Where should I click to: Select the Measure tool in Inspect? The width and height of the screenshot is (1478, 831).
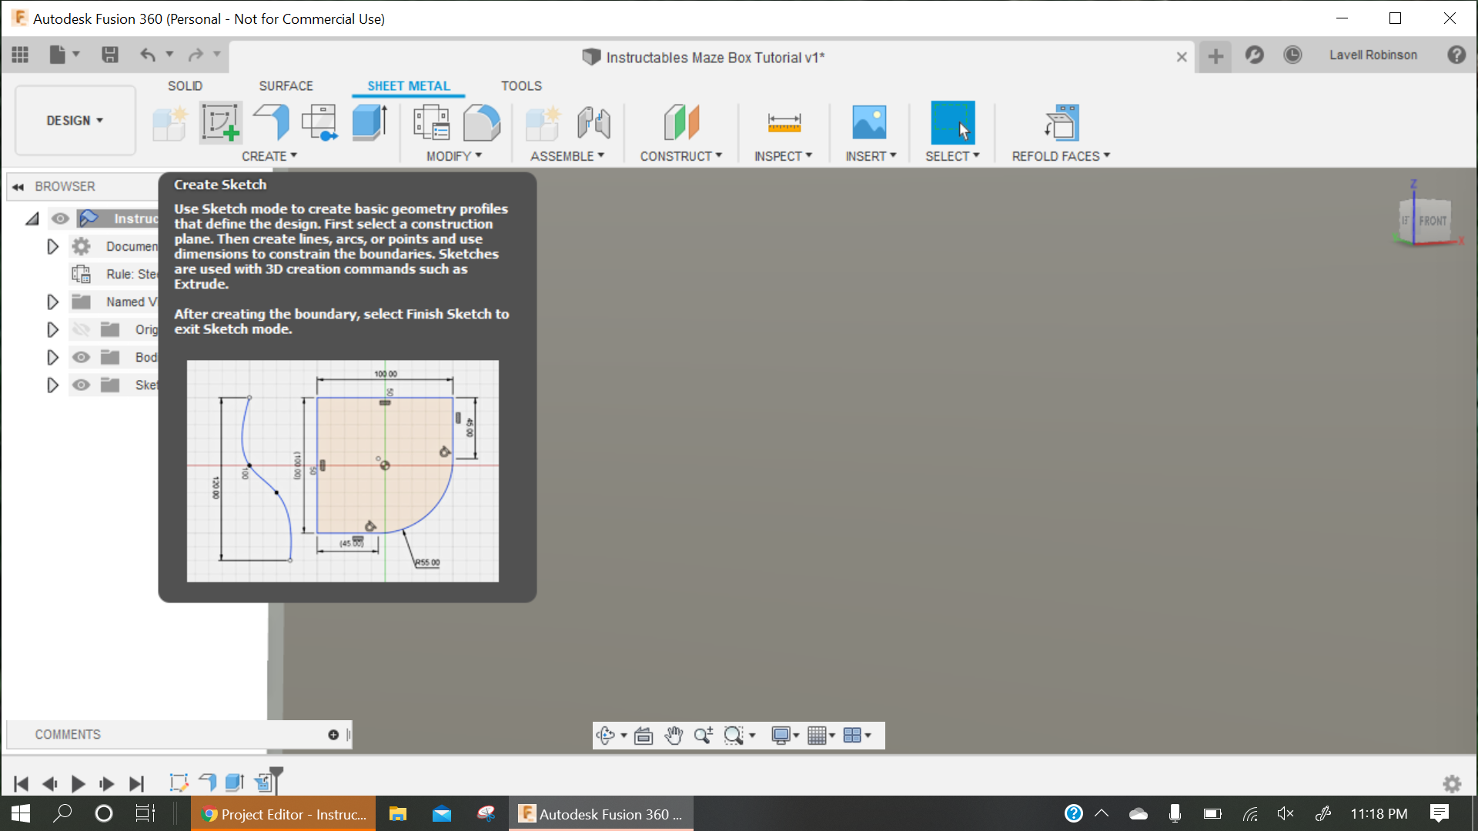click(x=784, y=123)
